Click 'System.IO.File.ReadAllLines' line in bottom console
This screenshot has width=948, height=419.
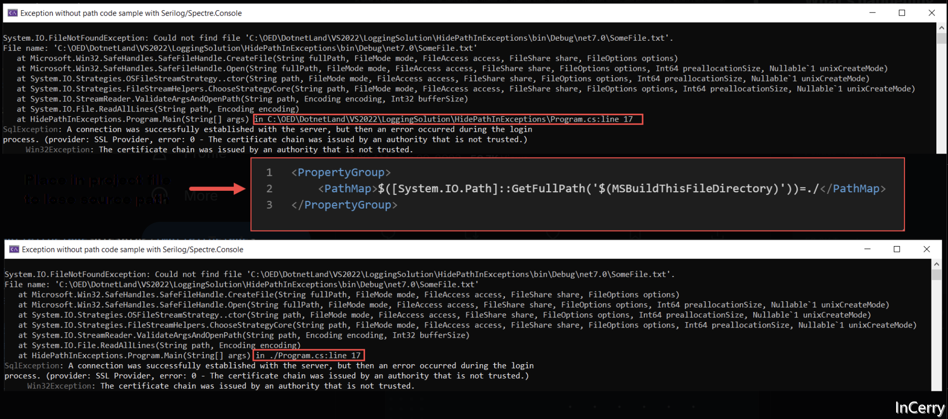(x=159, y=345)
